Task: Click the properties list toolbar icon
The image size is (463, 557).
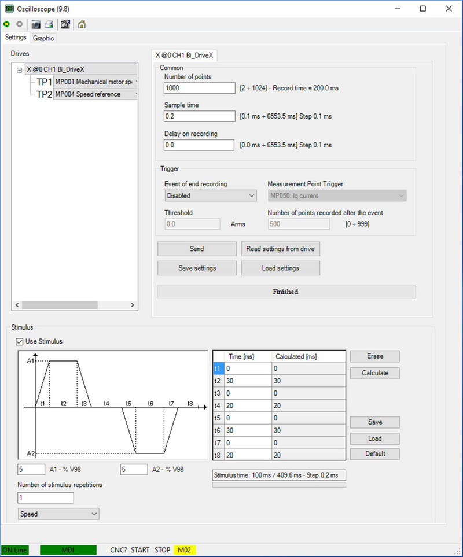Action: [x=65, y=24]
